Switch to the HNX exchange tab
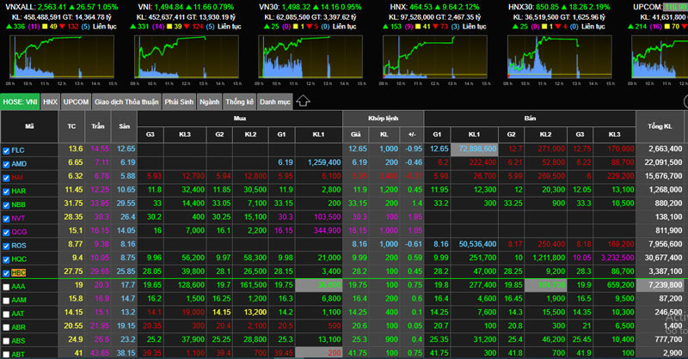The image size is (688, 359). 51,101
